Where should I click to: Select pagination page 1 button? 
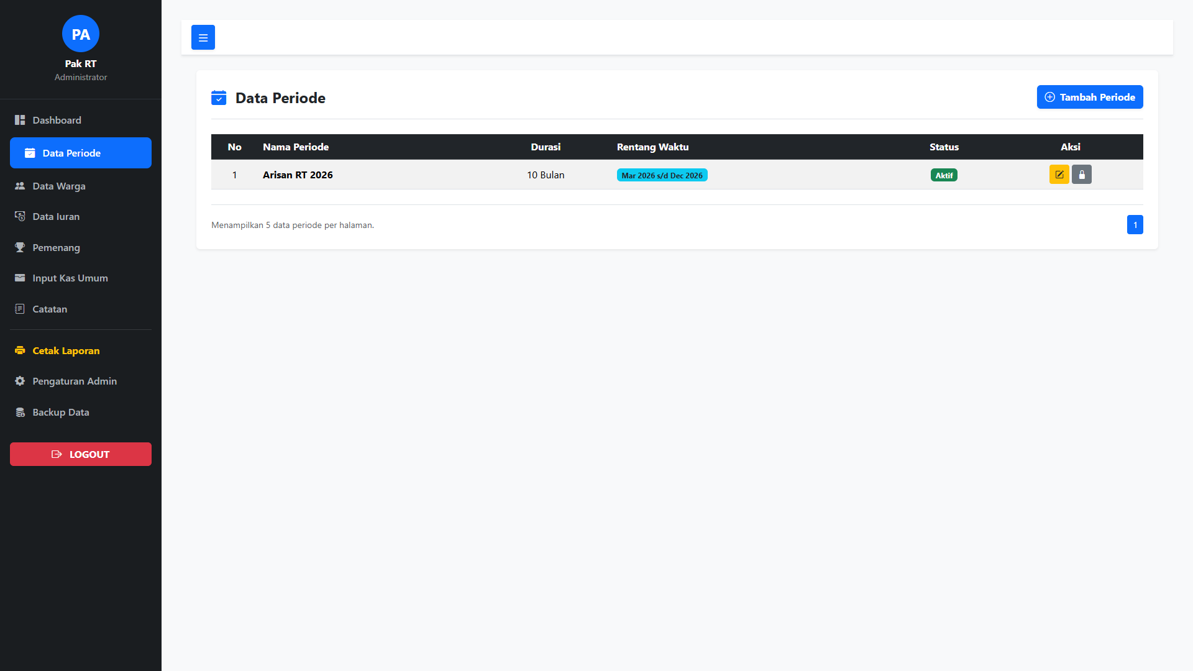[1135, 225]
